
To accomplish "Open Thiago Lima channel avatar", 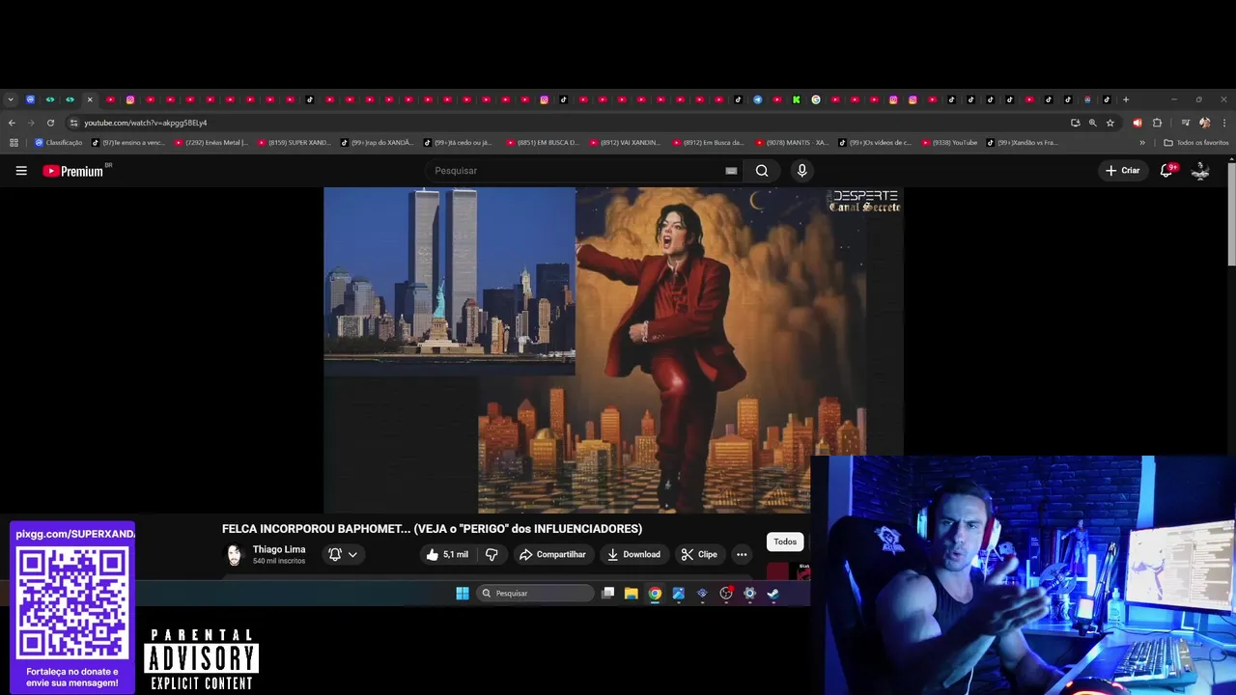I will 234,554.
